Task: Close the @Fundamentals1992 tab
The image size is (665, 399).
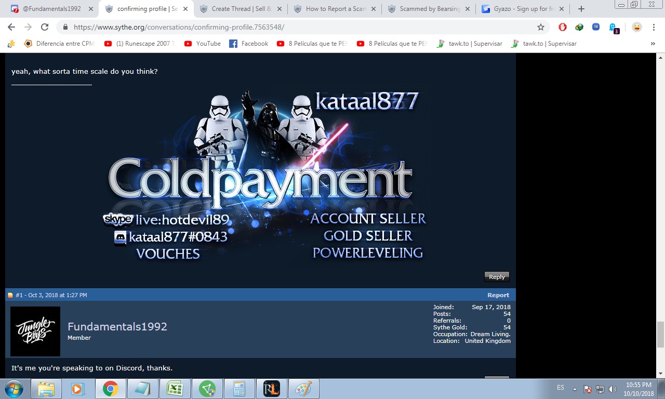Action: (91, 9)
